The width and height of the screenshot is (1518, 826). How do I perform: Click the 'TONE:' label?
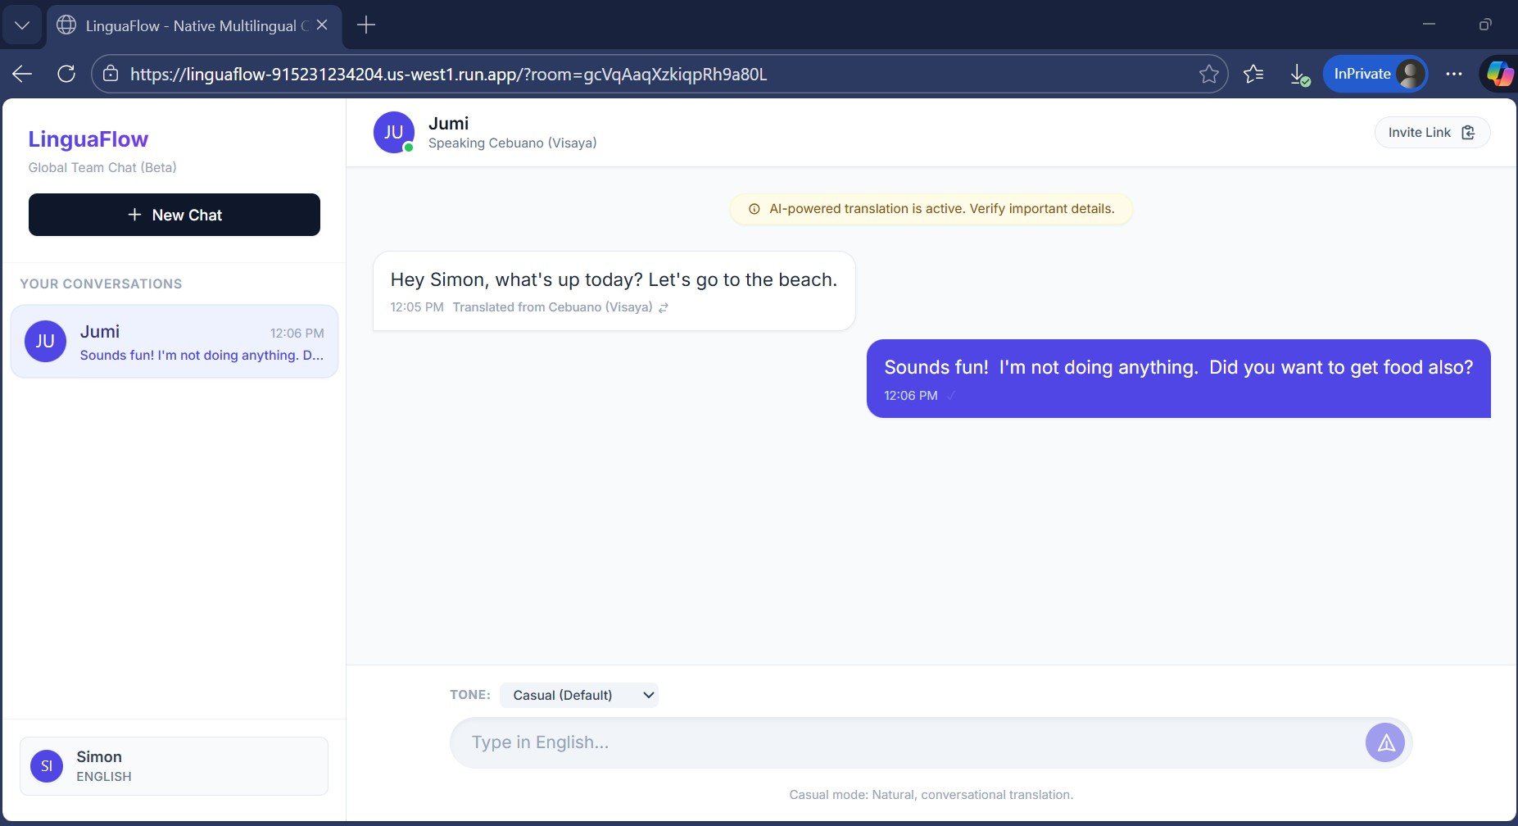pyautogui.click(x=470, y=695)
